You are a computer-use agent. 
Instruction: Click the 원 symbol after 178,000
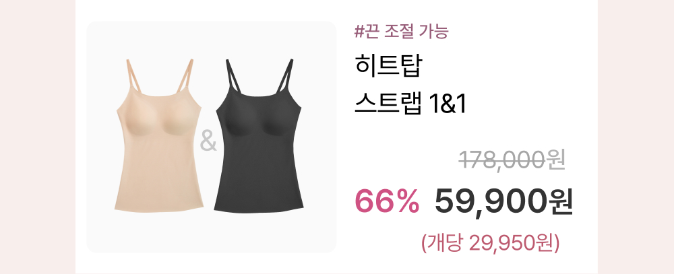556,161
